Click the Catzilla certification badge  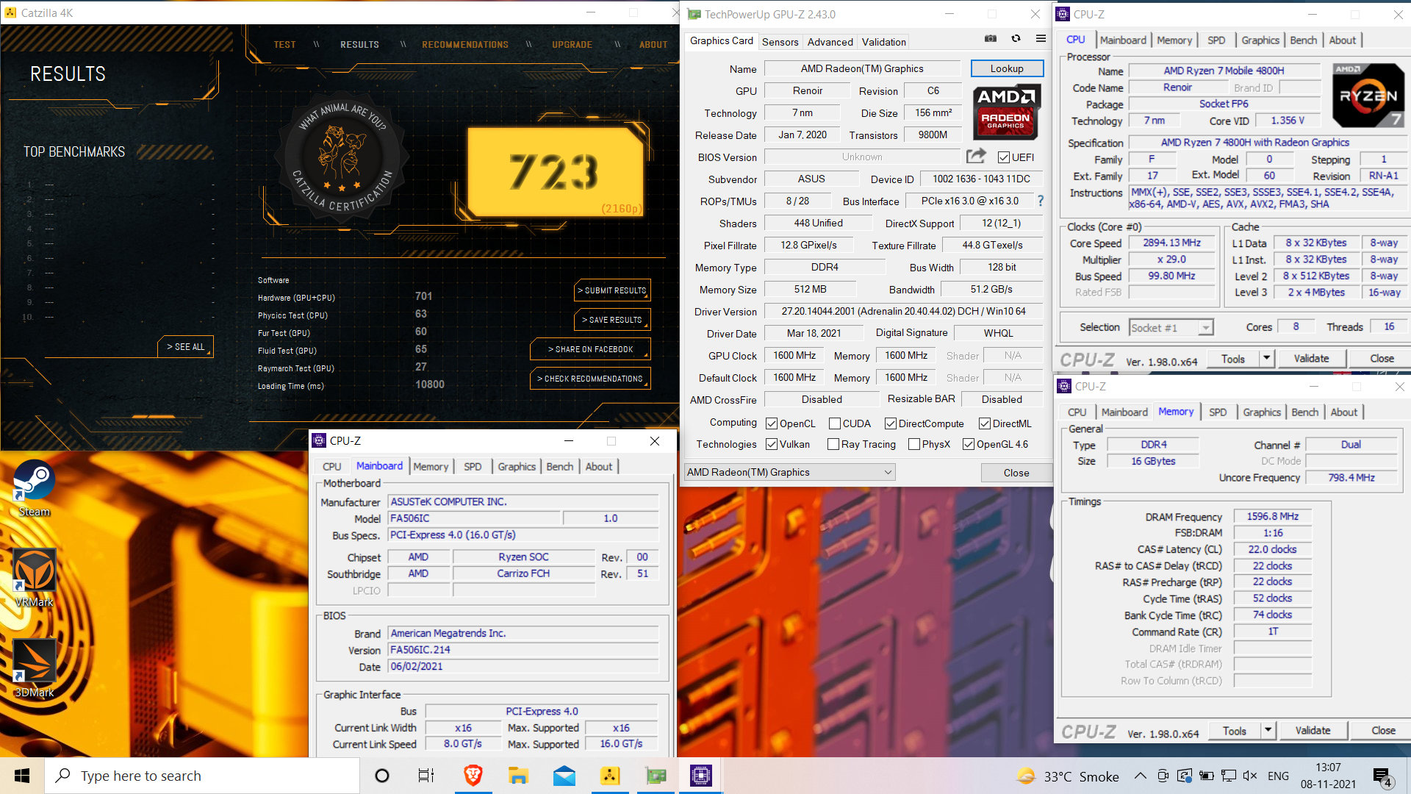point(341,158)
